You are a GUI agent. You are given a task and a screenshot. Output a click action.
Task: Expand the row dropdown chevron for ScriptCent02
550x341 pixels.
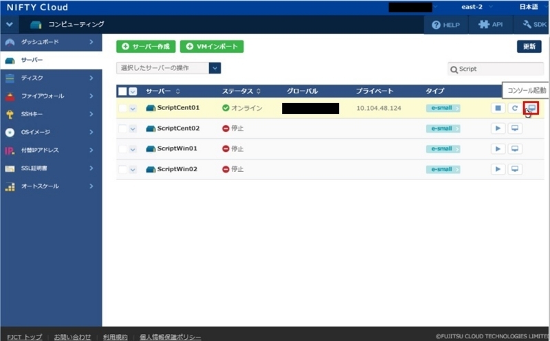click(133, 129)
